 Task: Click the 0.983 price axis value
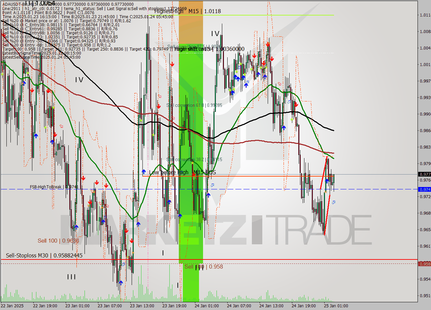pos(425,147)
